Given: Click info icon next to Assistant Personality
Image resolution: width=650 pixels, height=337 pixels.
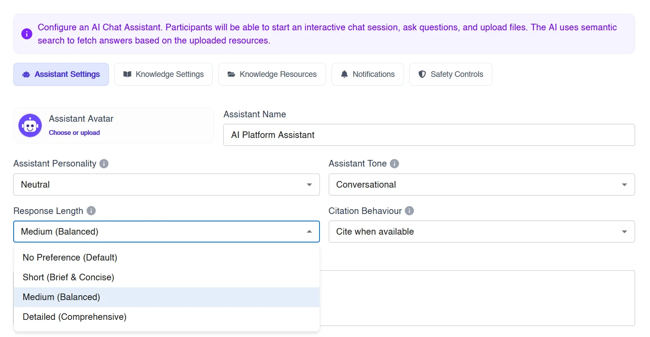Looking at the screenshot, I should [104, 163].
